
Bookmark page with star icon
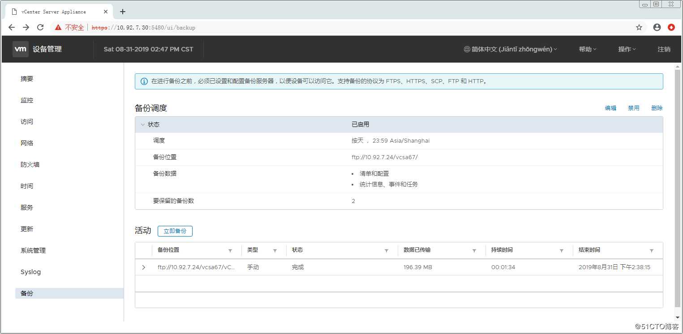639,27
